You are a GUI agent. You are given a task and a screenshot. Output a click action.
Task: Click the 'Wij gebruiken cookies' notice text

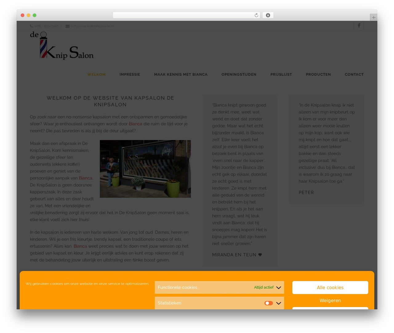[x=87, y=284]
